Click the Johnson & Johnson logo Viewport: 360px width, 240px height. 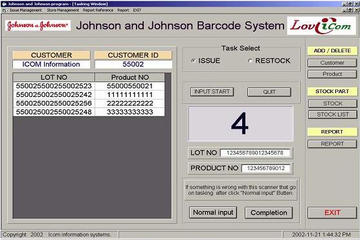(38, 25)
